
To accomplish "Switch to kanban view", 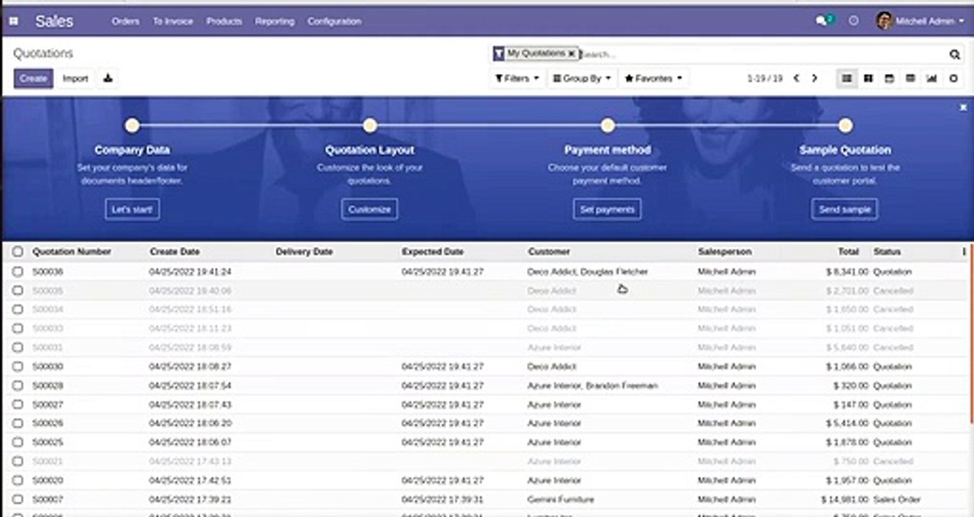I will pos(868,78).
